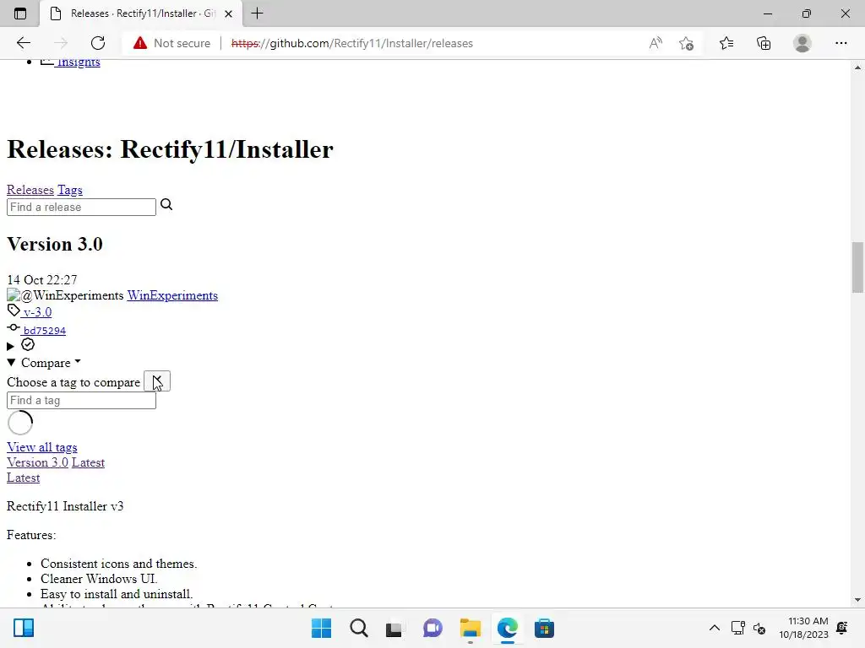865x648 pixels.
Task: Select the Releases browser tab
Action: coord(141,13)
